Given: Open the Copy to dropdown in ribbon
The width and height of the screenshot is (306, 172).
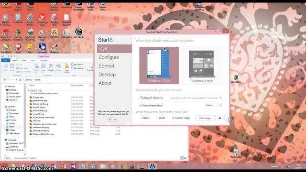Looking at the screenshot, I should point(43,68).
